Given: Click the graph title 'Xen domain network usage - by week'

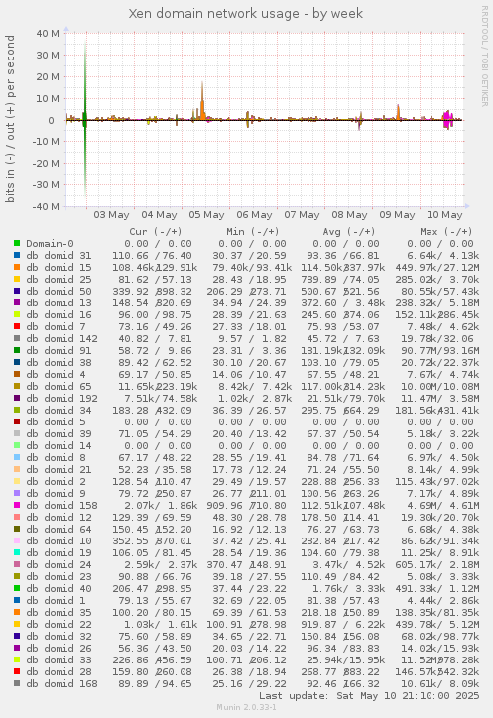Looking at the screenshot, I should [x=246, y=14].
